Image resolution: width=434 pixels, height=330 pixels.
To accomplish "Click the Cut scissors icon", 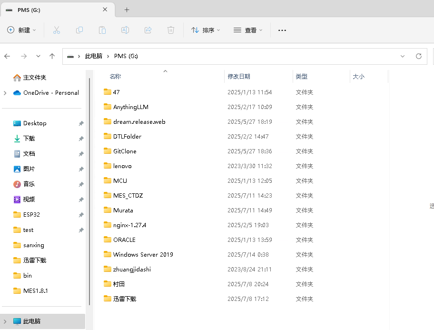I will [57, 30].
